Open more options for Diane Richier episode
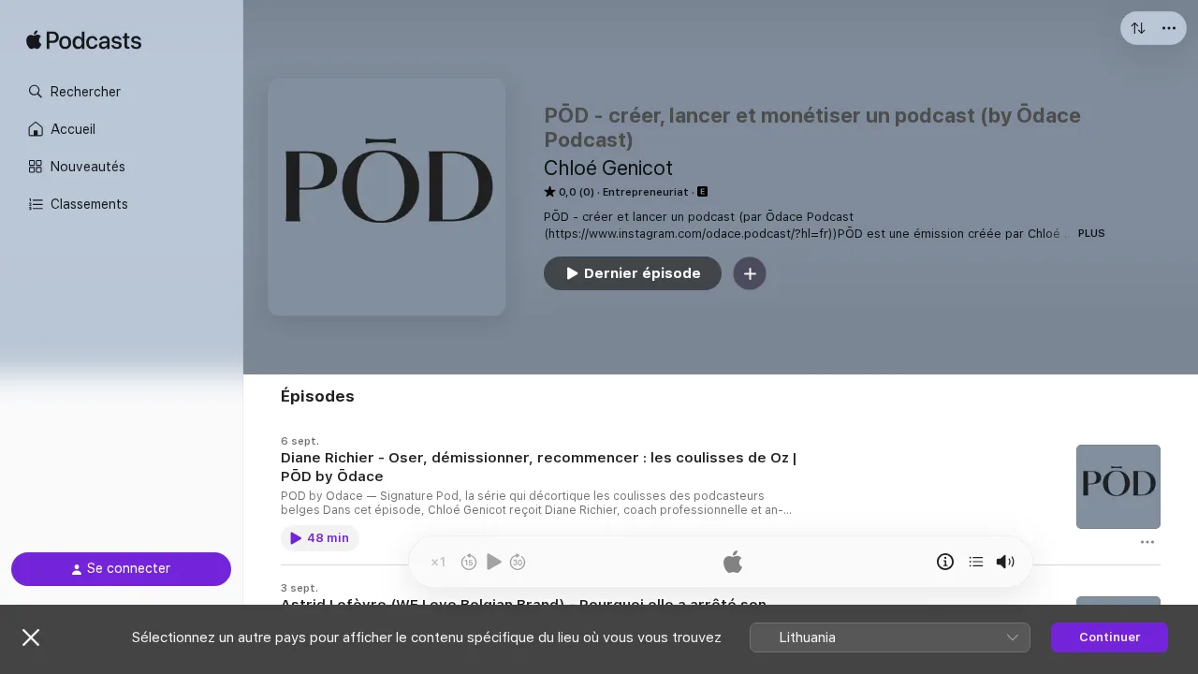Viewport: 1198px width, 674px height. tap(1147, 542)
